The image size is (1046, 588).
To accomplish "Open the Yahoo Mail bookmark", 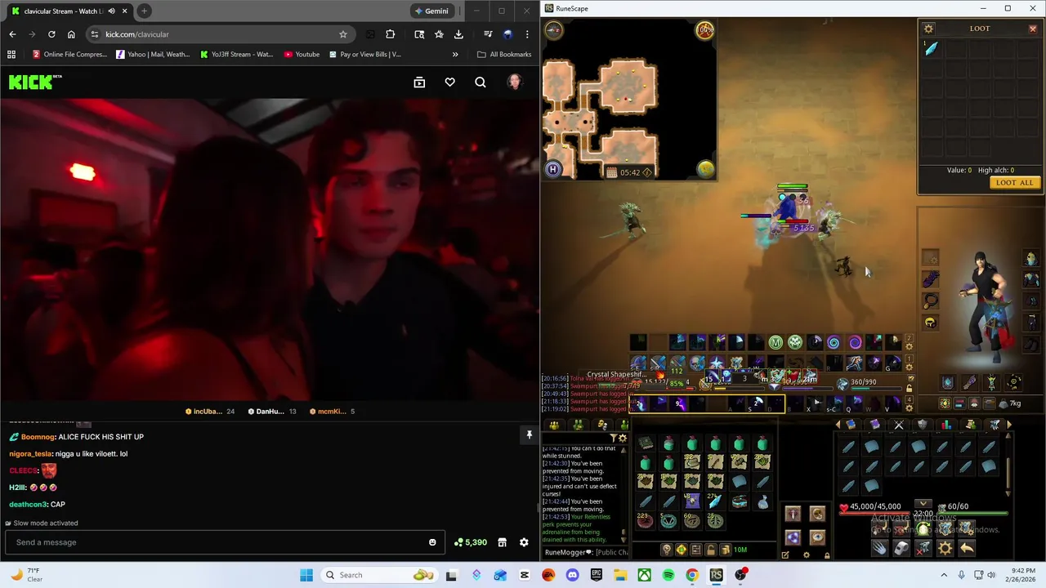I will (x=153, y=54).
